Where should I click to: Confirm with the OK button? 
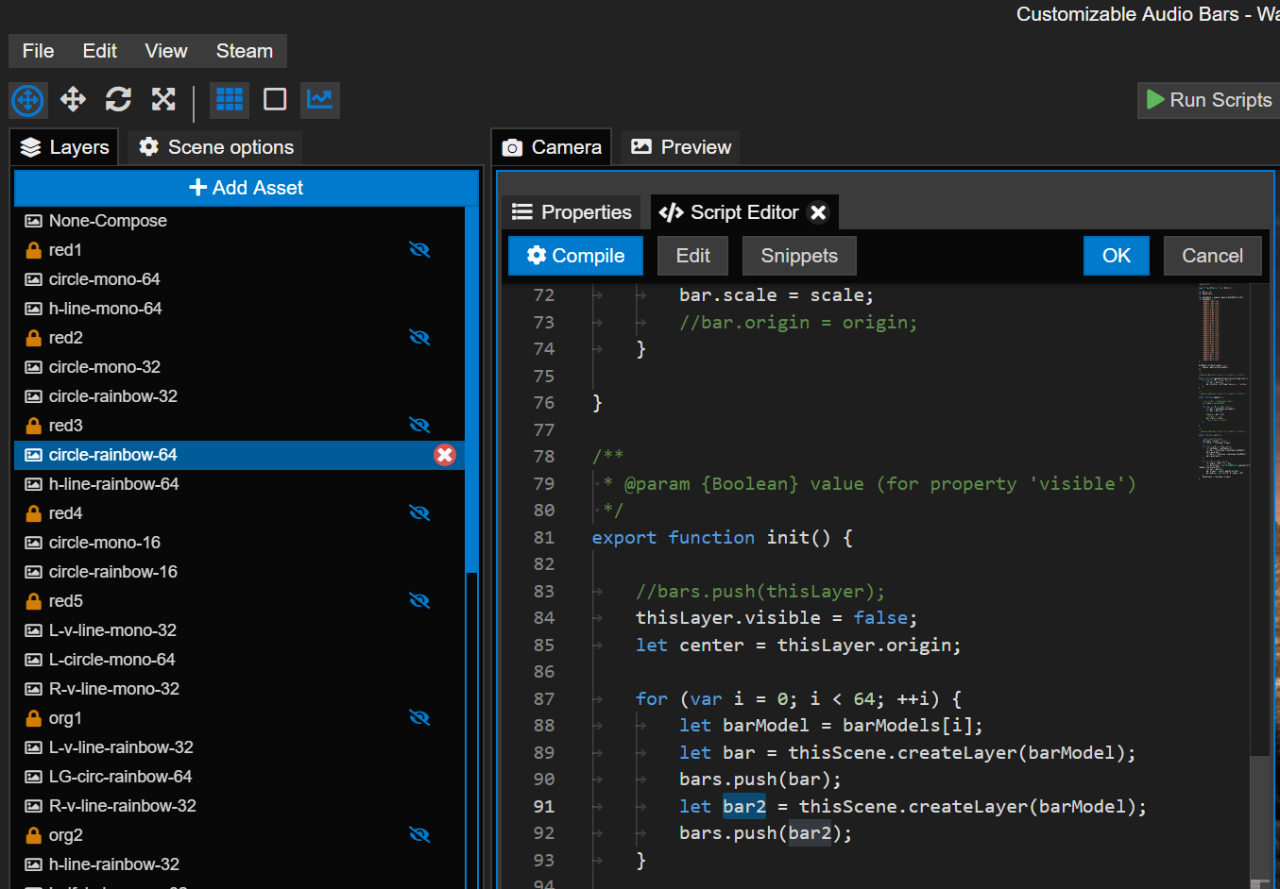pyautogui.click(x=1117, y=256)
